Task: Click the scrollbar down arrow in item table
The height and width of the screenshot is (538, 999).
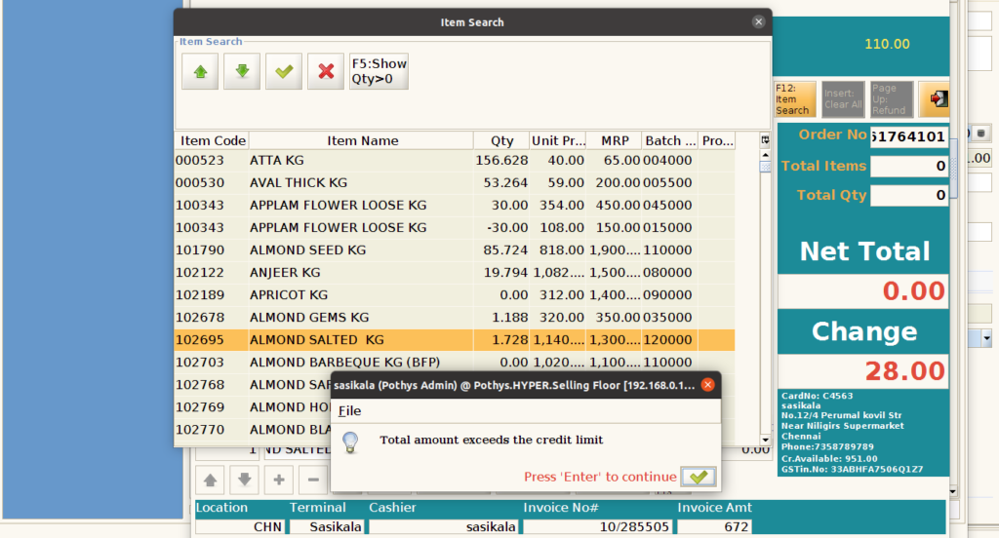Action: point(765,440)
